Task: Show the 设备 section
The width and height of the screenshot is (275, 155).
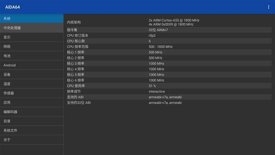Action: coord(31,74)
